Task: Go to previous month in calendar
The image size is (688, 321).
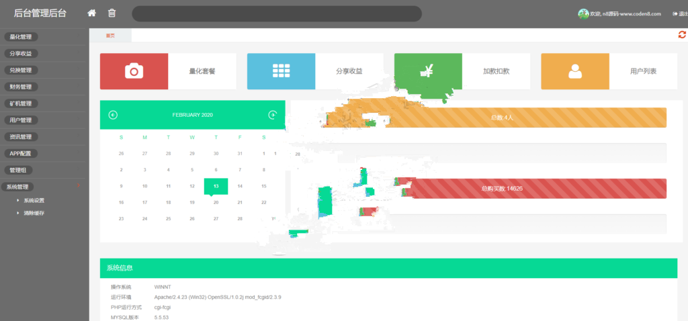Action: (x=113, y=115)
